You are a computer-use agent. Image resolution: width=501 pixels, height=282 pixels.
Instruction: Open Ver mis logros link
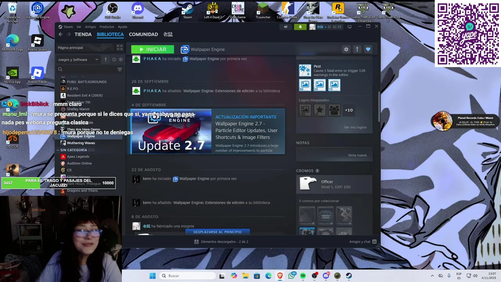tap(355, 127)
